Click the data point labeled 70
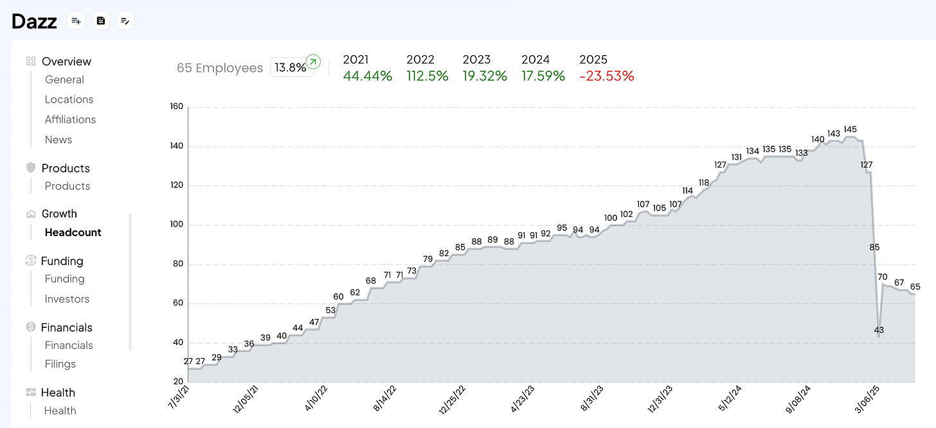The image size is (936, 428). (x=882, y=277)
